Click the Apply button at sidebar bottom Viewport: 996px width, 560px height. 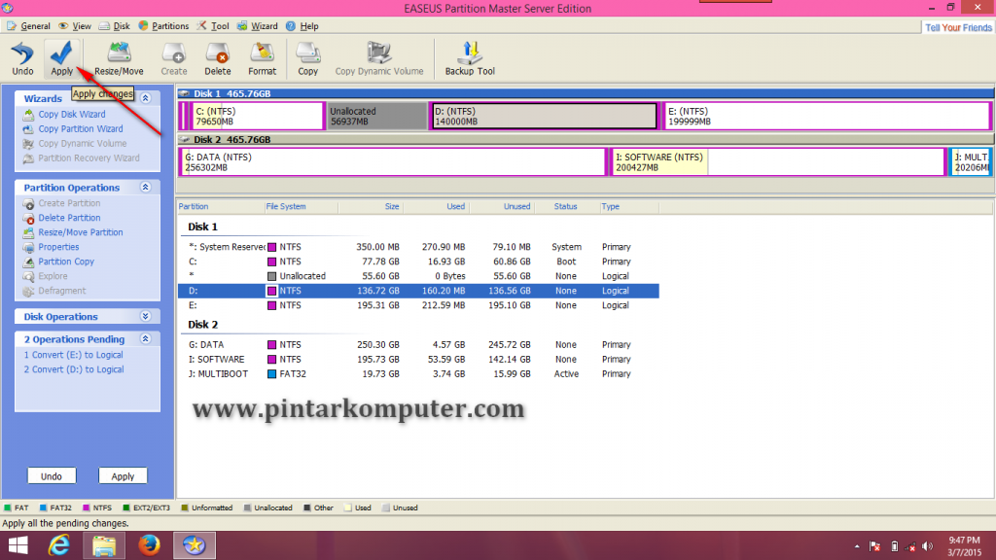pyautogui.click(x=123, y=476)
